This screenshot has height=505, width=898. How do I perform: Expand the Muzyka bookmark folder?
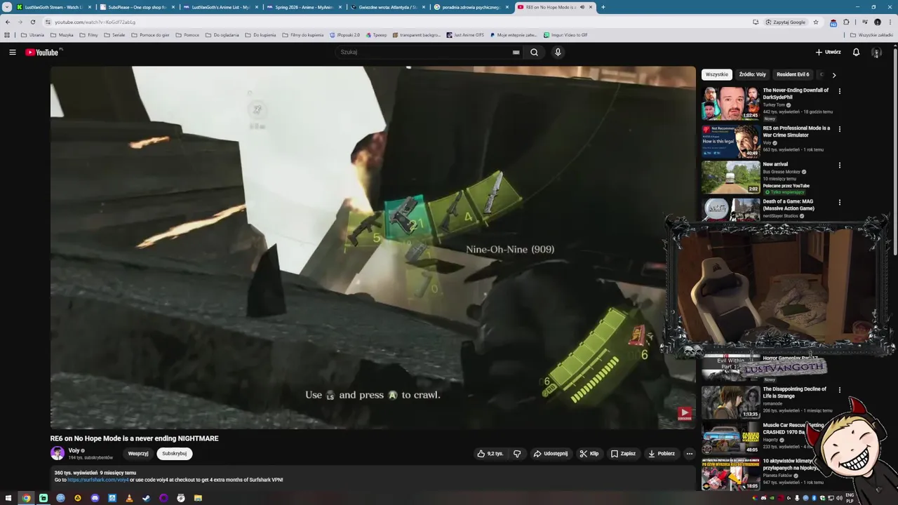62,34
